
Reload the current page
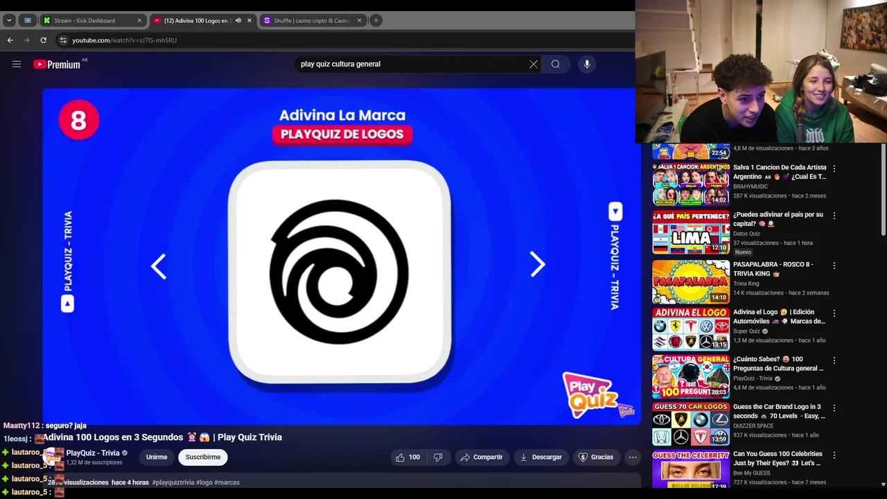[43, 40]
